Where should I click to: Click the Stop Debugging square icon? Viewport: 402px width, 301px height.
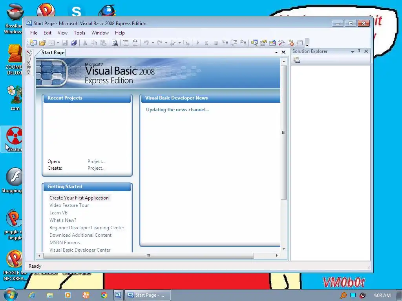(216, 43)
